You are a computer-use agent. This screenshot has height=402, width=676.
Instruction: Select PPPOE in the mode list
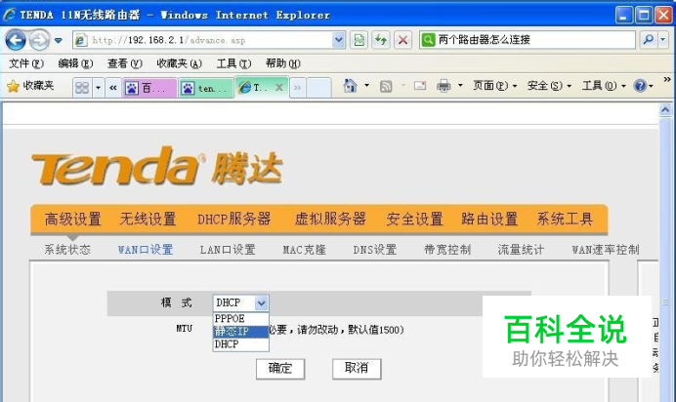click(240, 319)
